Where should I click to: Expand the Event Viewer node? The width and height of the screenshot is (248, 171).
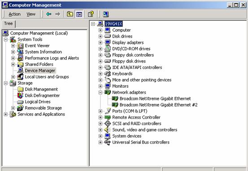pos(13,46)
